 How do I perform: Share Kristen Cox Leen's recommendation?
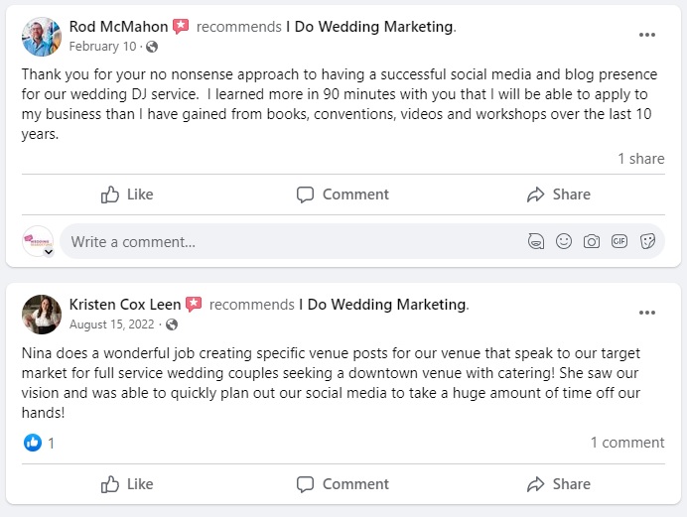[x=559, y=484]
